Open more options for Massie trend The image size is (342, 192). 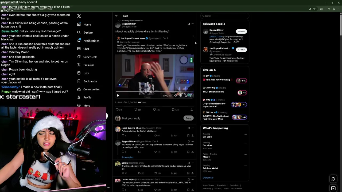click(245, 154)
